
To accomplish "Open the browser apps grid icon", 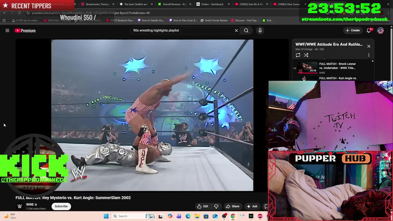I will (4, 21).
